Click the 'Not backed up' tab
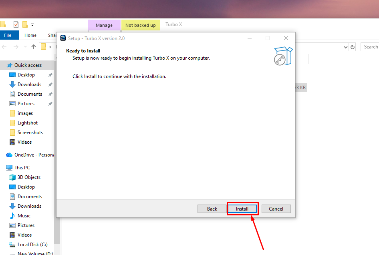The width and height of the screenshot is (379, 255). tap(141, 25)
